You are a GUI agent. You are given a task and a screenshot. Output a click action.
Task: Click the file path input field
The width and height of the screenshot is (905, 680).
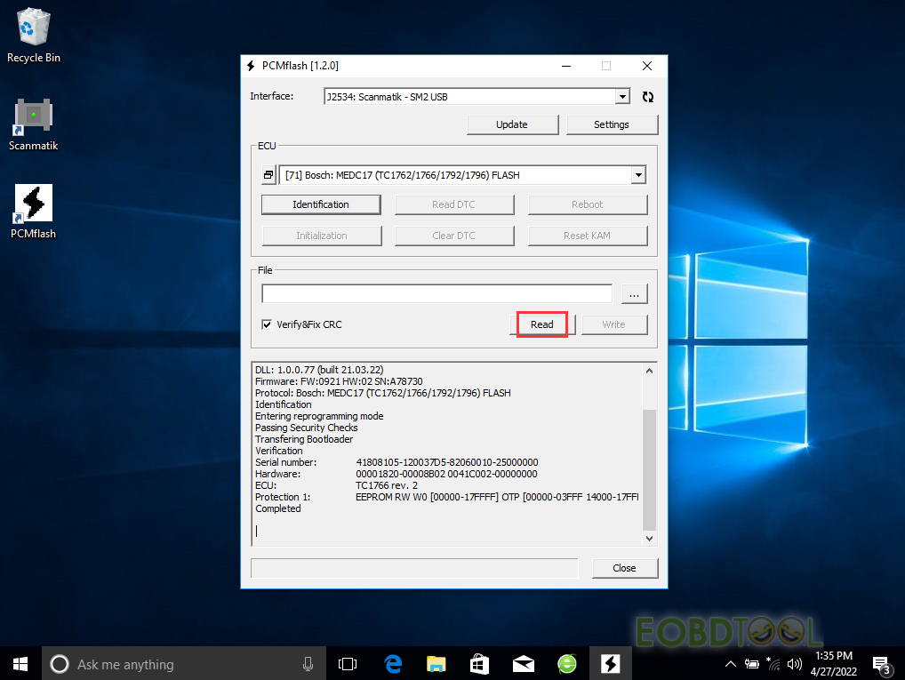coord(436,294)
